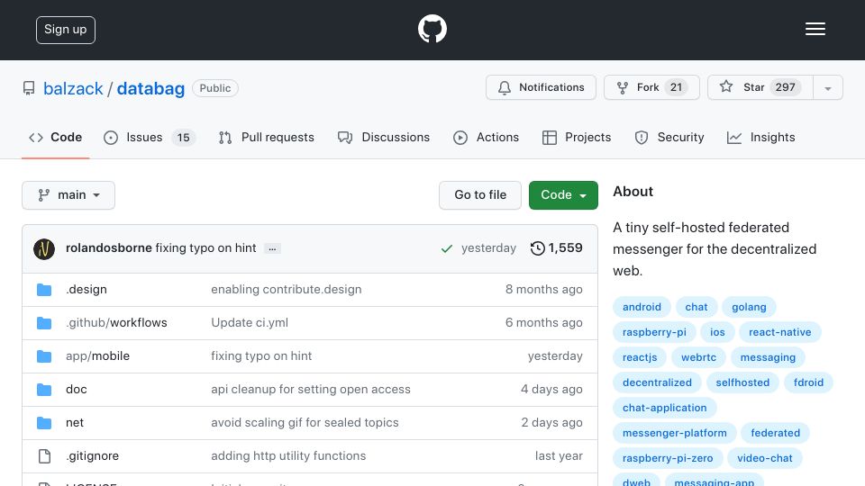Image resolution: width=865 pixels, height=486 pixels.
Task: Click the net folder icon
Action: pyautogui.click(x=44, y=423)
